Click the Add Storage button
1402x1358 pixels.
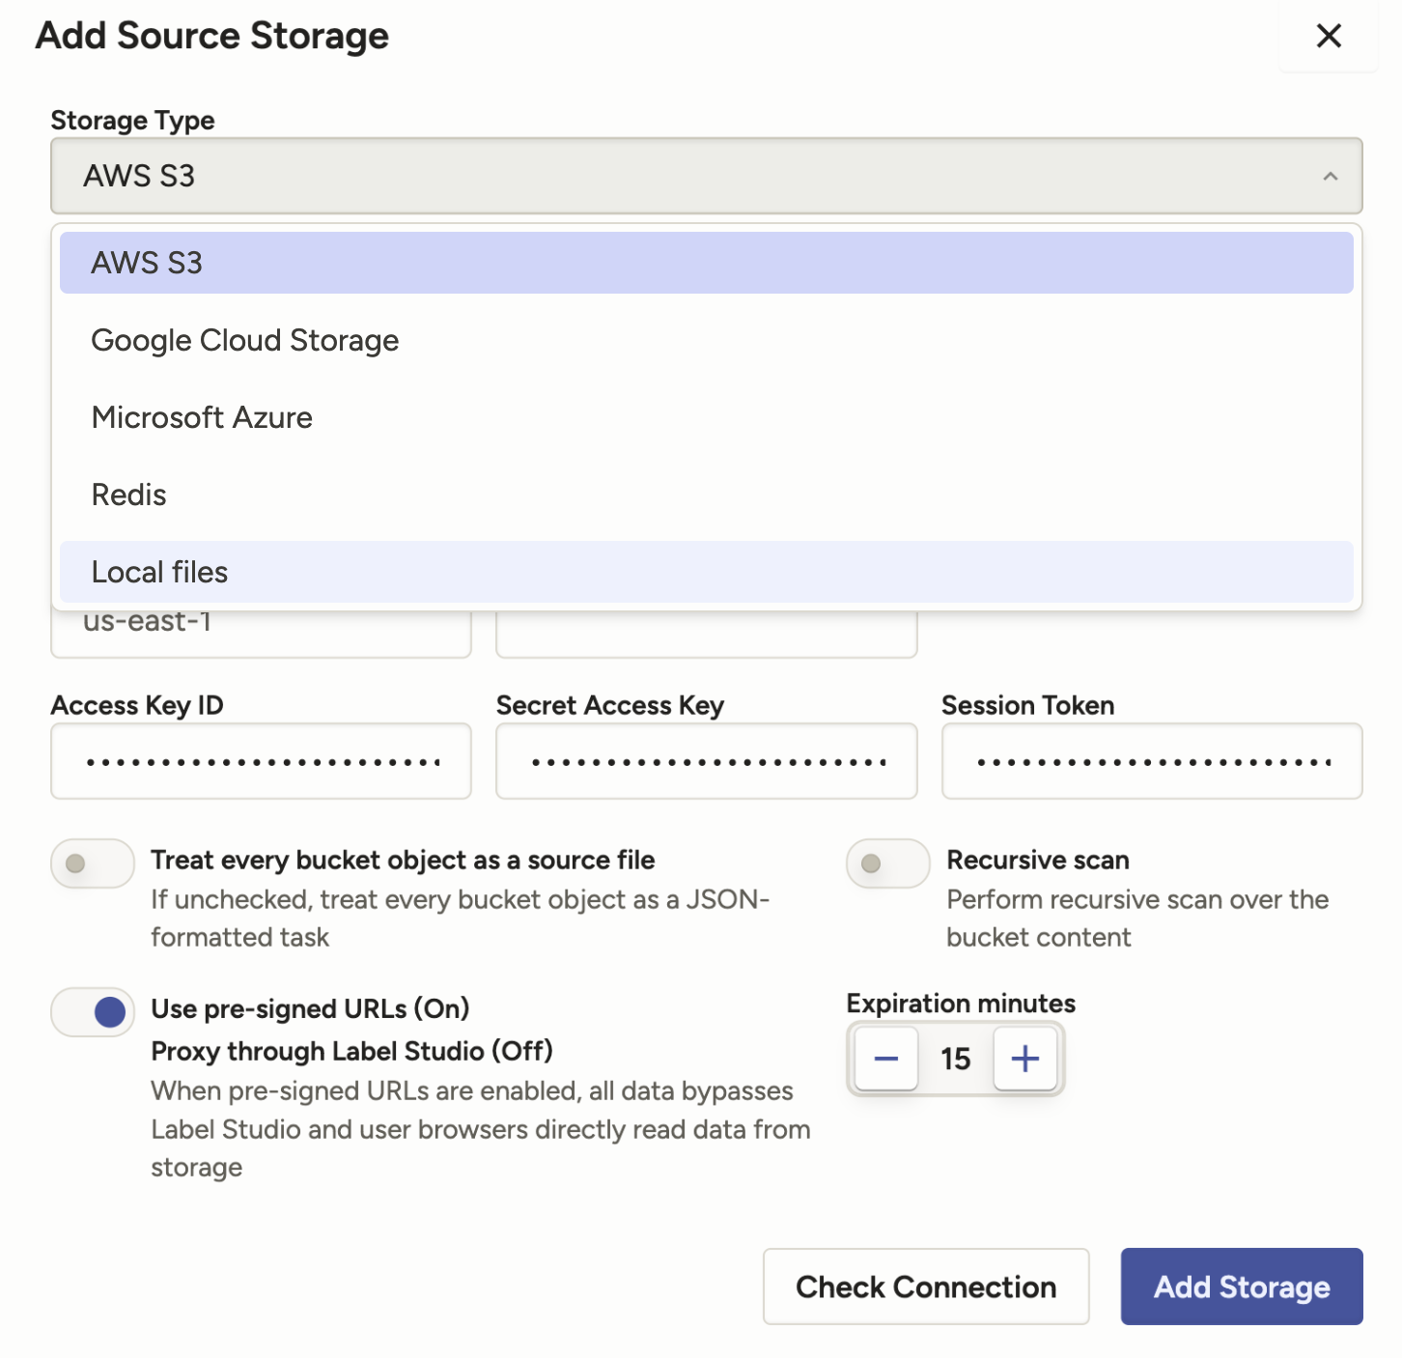coord(1242,1287)
